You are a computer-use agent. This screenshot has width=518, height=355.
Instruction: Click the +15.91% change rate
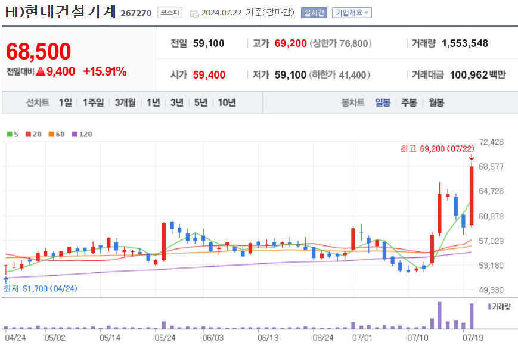[105, 71]
